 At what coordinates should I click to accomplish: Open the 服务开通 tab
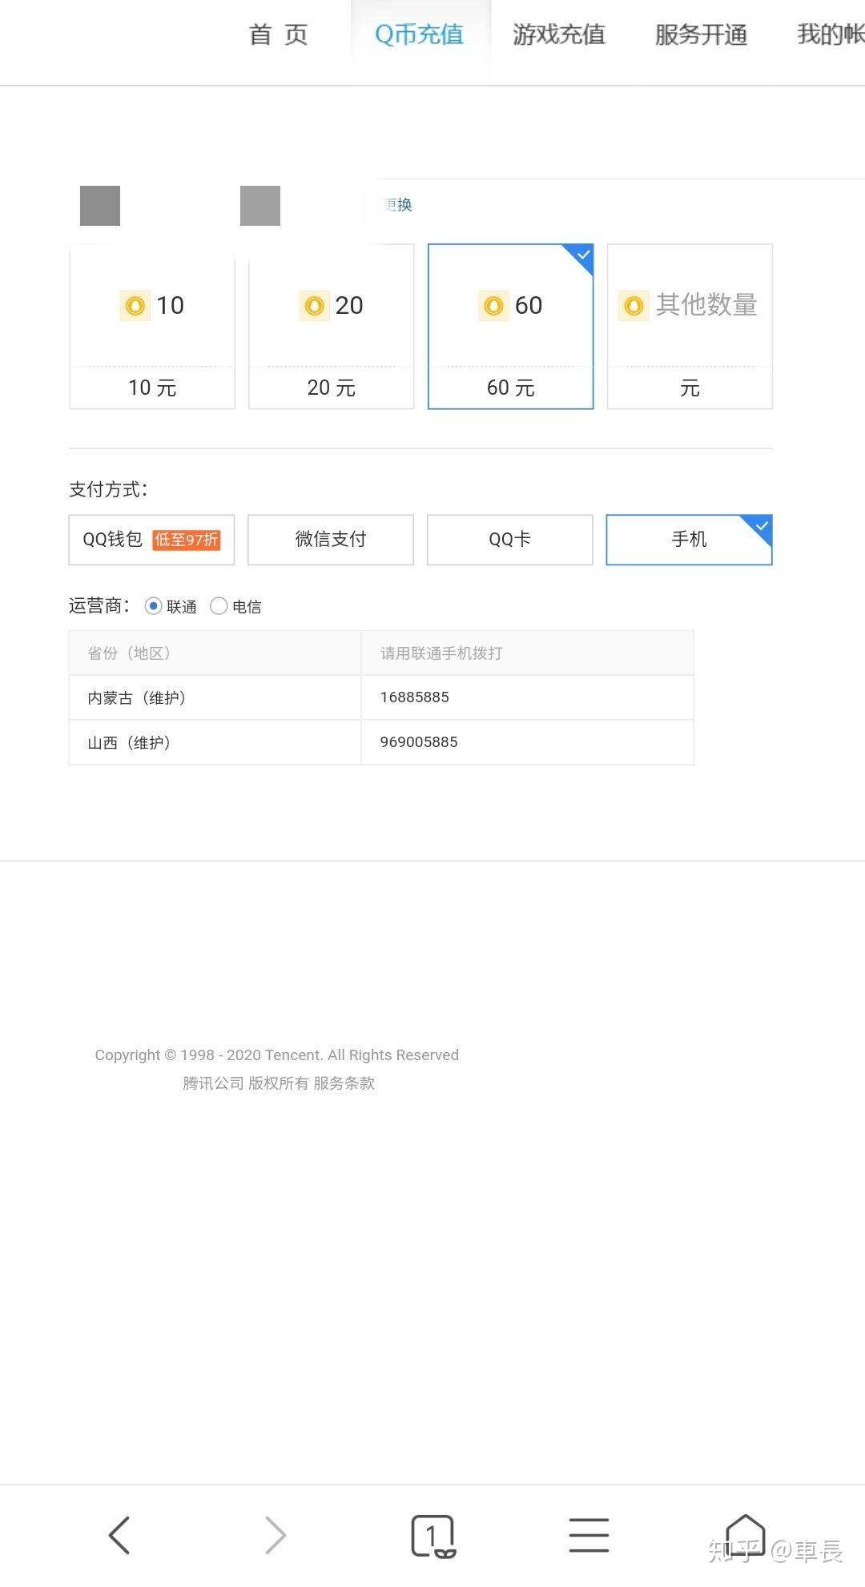click(701, 34)
